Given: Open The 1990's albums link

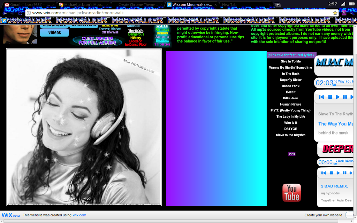Looking at the screenshot, I should (136, 31).
